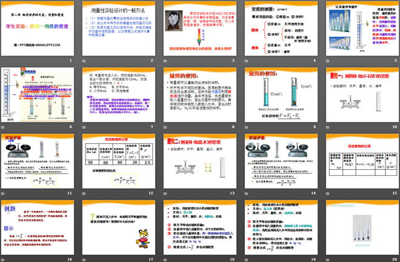Viewport: 400px width, 262px height.
Task: Click slide number label 1
Action: [x=71, y=61]
